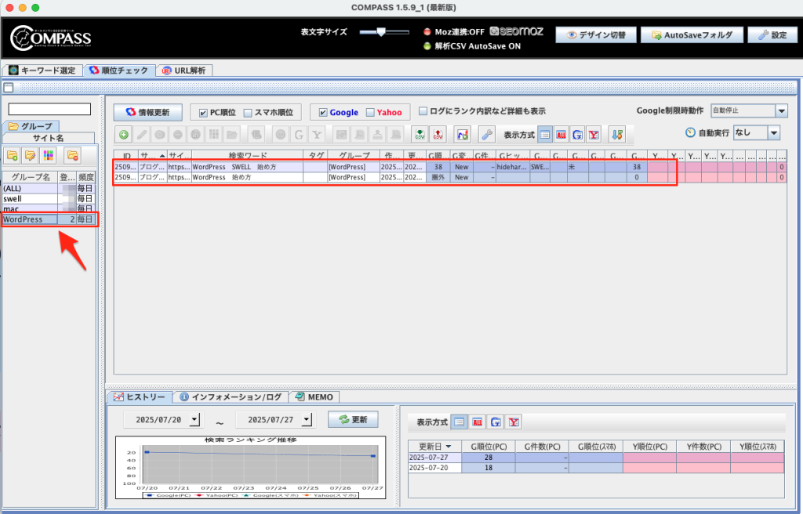Open the ranking graph chart icon

(463, 135)
